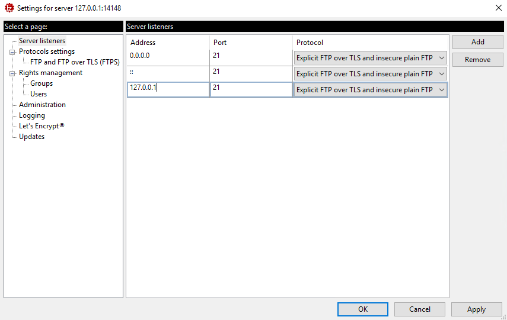Open the Let's Encrypt settings page
The width and height of the screenshot is (507, 320).
coord(41,126)
